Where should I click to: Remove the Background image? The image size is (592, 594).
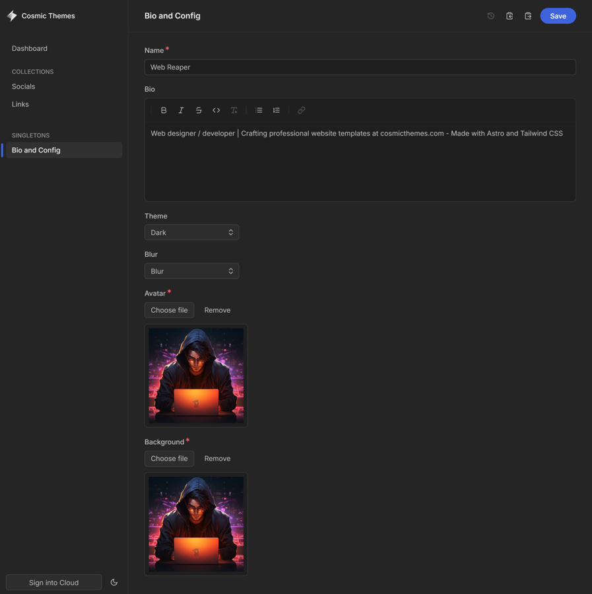(x=217, y=459)
